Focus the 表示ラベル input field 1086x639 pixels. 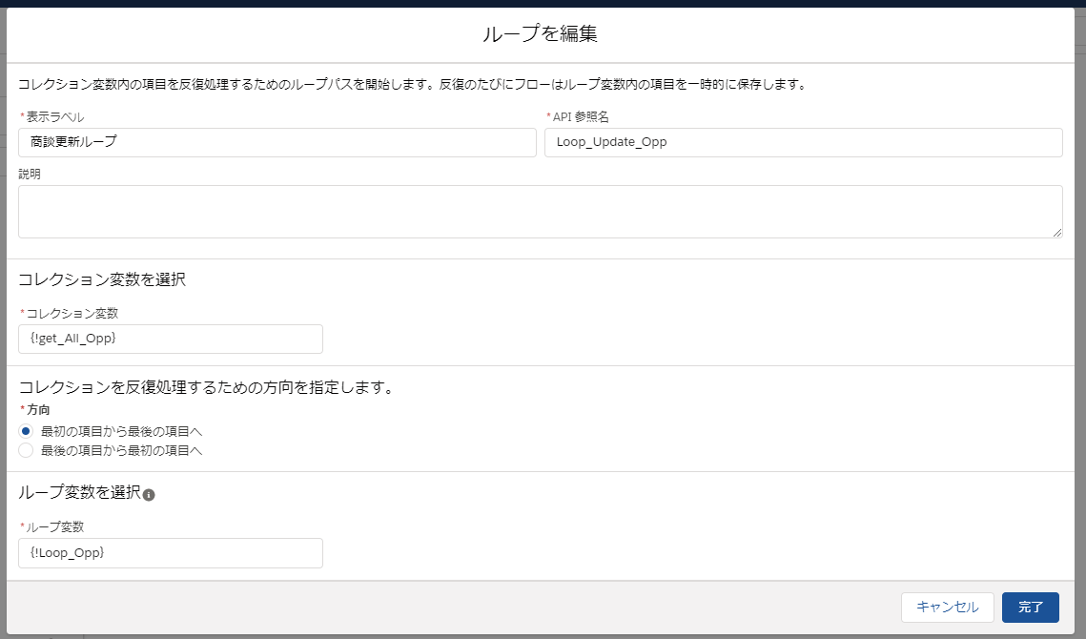[x=277, y=142]
